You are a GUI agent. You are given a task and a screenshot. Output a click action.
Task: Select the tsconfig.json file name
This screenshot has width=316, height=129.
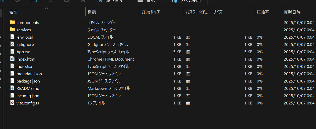click(x=28, y=96)
